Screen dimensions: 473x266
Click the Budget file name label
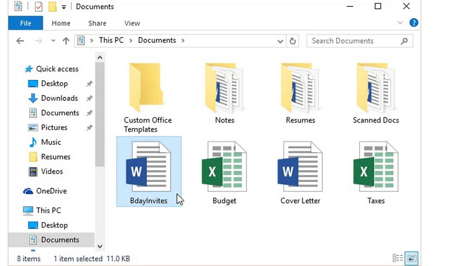coord(224,201)
